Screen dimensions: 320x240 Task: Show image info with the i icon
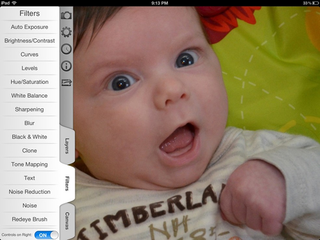click(x=66, y=66)
